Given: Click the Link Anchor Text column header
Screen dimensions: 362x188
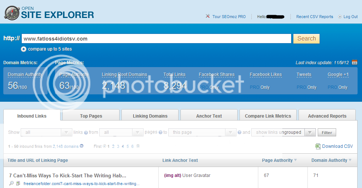Looking at the screenshot, I should (180, 160).
